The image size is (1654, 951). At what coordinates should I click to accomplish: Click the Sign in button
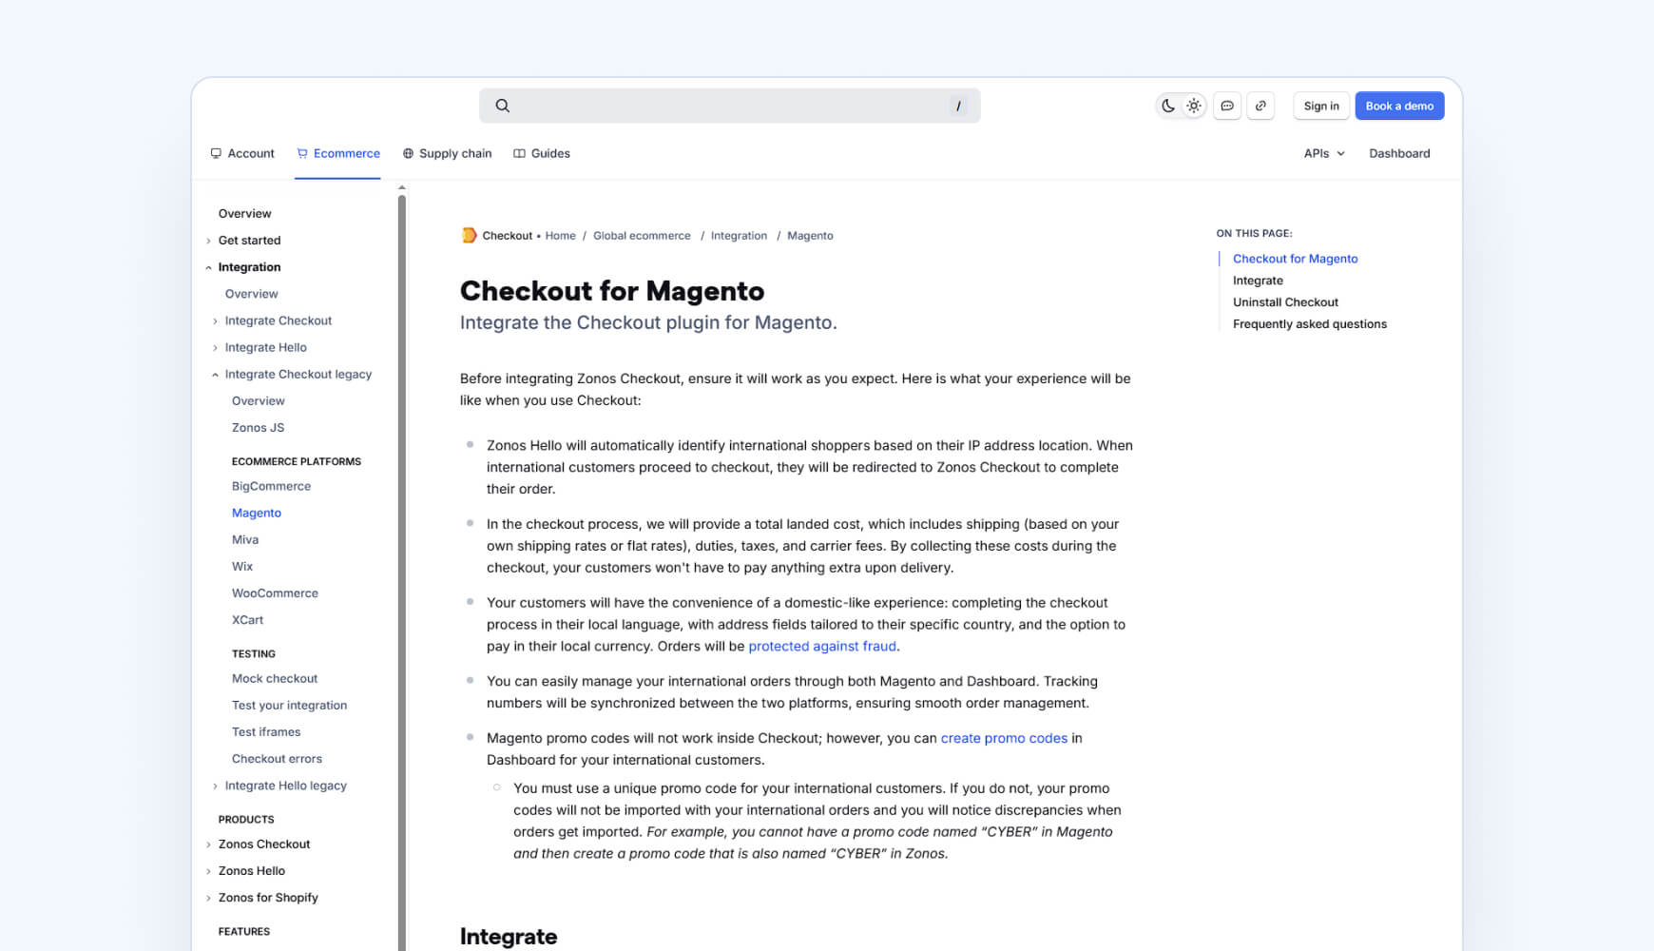tap(1321, 106)
